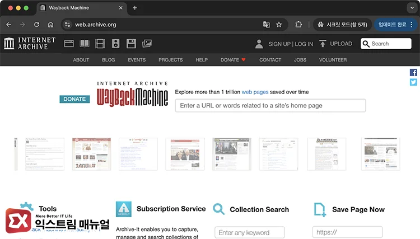Click the teal DONATE button

(74, 99)
